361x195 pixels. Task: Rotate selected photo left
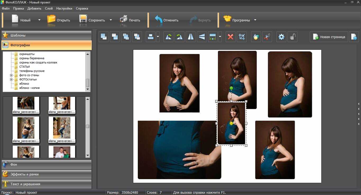(x=168, y=37)
